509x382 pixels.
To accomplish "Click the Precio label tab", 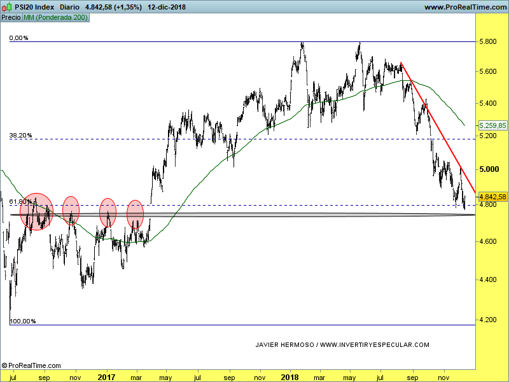I will 11,18.
